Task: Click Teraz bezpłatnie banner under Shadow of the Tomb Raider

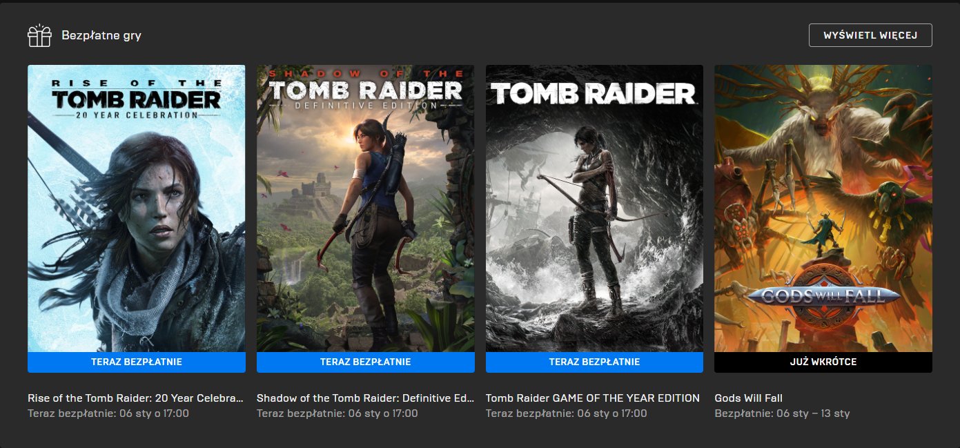Action: pos(365,362)
